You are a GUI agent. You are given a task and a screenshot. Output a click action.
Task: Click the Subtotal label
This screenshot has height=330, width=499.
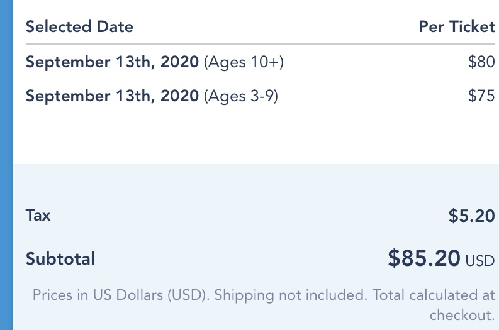(x=60, y=258)
